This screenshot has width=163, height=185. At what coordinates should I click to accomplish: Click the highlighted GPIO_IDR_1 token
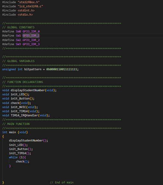(x=31, y=36)
